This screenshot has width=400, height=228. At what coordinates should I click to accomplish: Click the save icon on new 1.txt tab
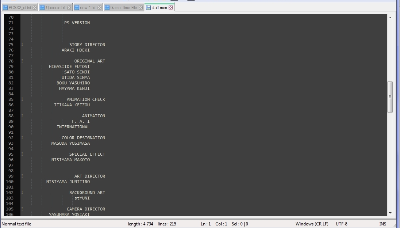click(77, 8)
